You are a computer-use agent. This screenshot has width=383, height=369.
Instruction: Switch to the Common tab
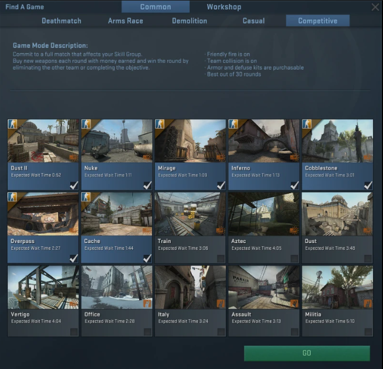156,7
